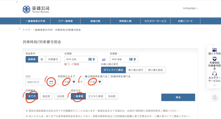
Task: Open the date picker calendar icon
Action: pos(51,82)
